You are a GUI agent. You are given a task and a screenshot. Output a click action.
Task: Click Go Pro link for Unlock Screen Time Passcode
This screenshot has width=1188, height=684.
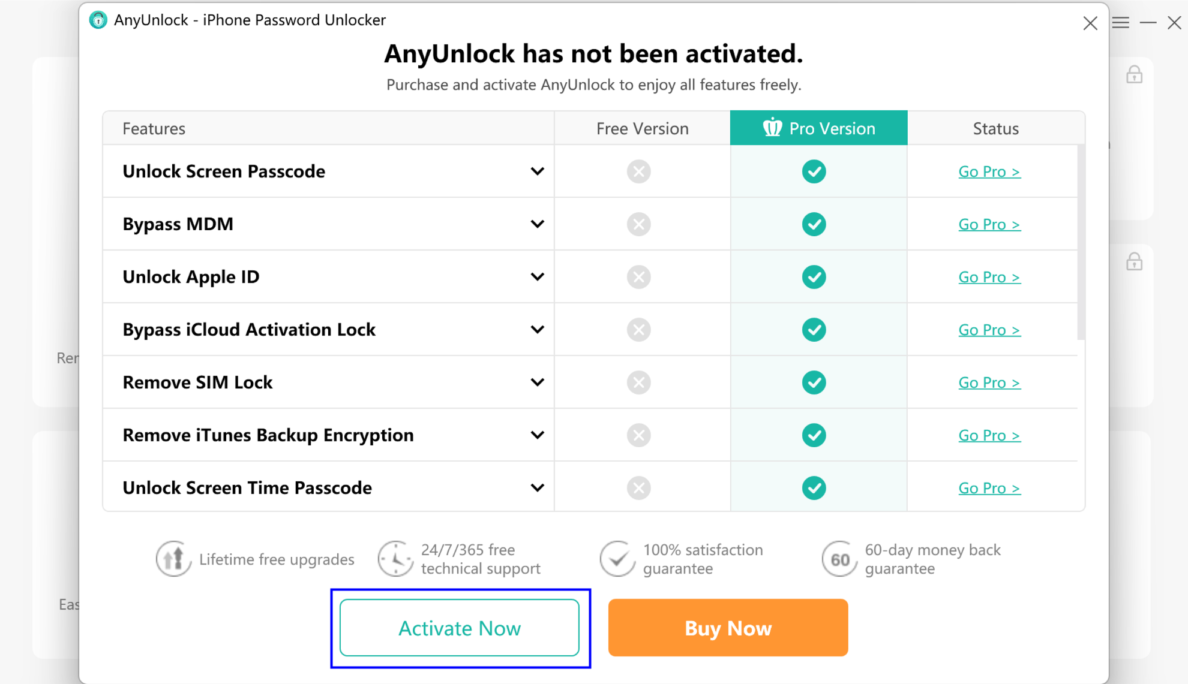pyautogui.click(x=989, y=487)
